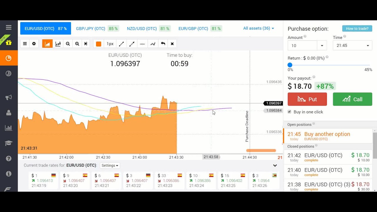Screen dimensions: 377x212
Task: Open the gray clock history icon in the sidebar
Action: tap(9, 73)
